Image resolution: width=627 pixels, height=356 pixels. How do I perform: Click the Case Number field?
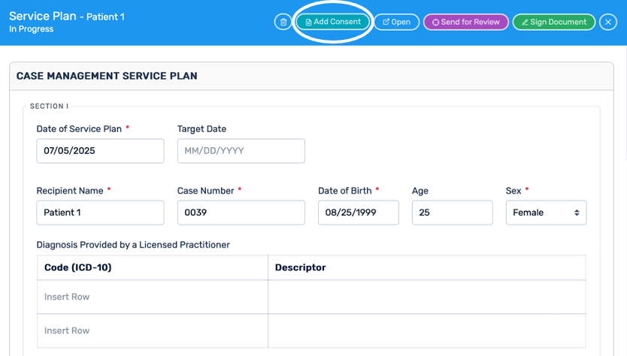[x=241, y=213]
